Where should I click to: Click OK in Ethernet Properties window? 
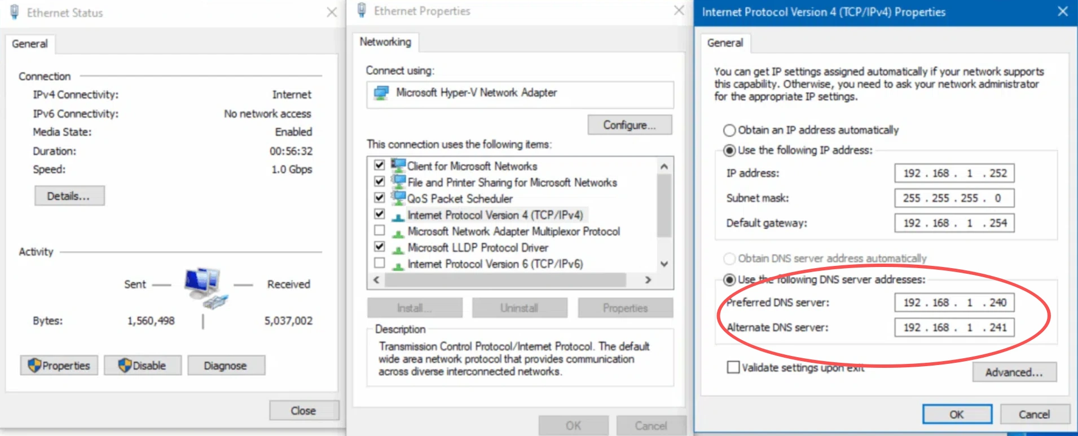tap(574, 425)
